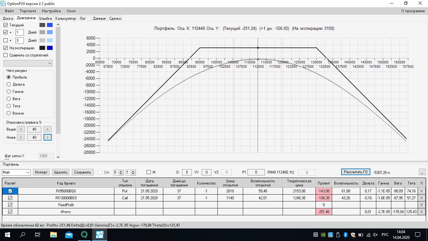Uncheck Расчет for the FixedProfit row

(10, 205)
